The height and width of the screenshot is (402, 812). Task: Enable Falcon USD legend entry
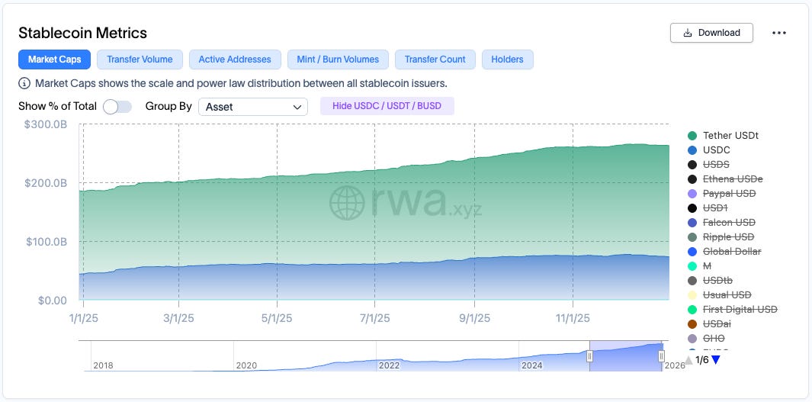pyautogui.click(x=721, y=223)
